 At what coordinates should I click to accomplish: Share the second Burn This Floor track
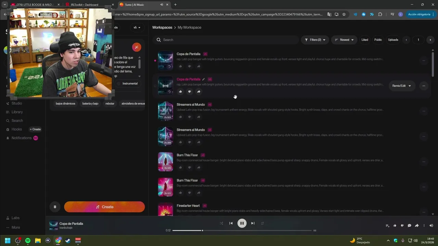(199, 193)
